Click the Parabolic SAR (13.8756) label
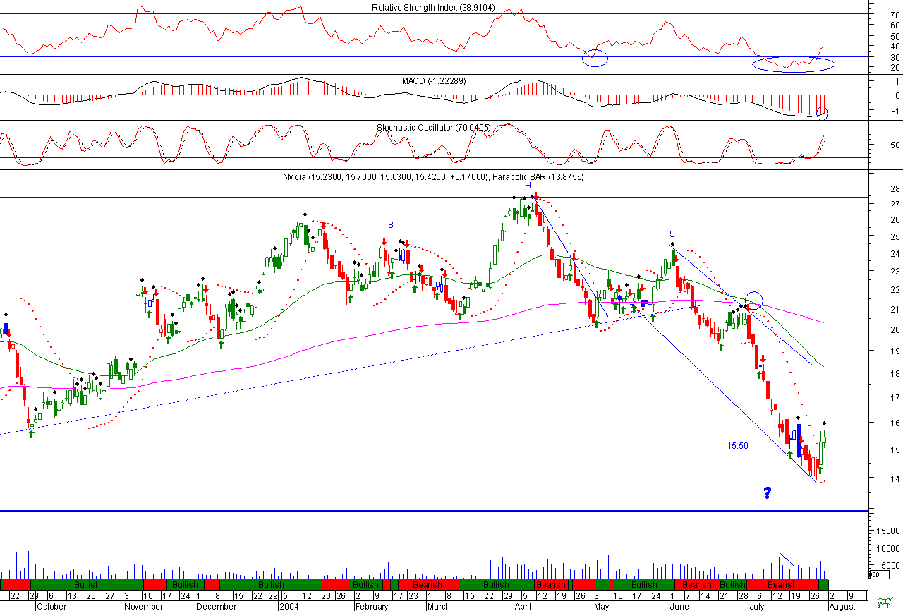903x611 pixels. tap(538, 177)
